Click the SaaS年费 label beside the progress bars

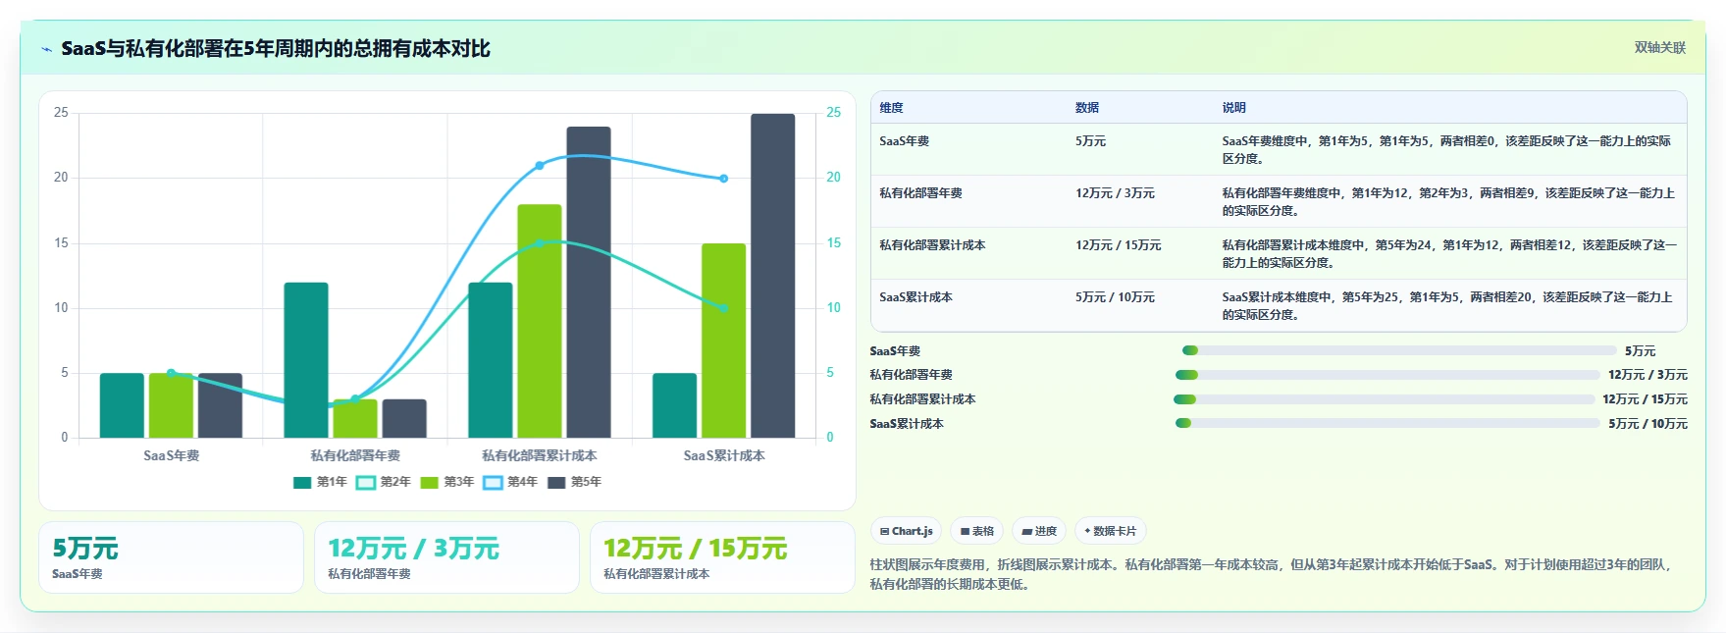pyautogui.click(x=895, y=351)
